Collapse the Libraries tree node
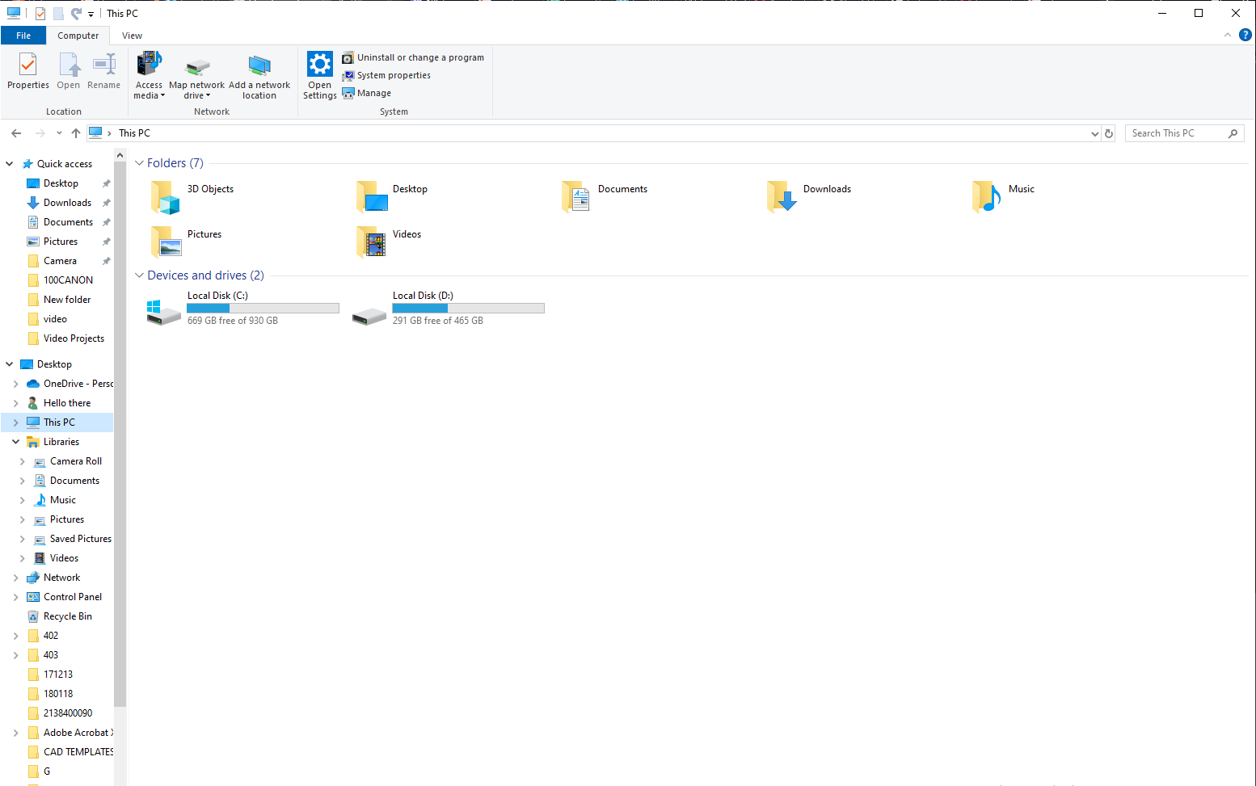 tap(15, 442)
